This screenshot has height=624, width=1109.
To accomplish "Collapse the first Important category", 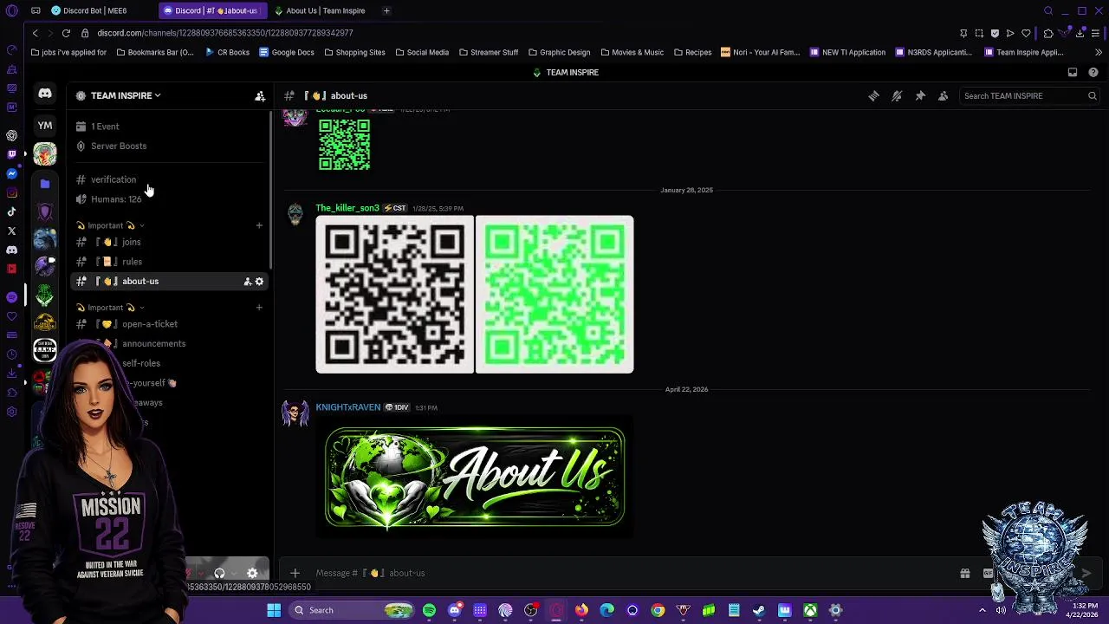I will tap(111, 225).
